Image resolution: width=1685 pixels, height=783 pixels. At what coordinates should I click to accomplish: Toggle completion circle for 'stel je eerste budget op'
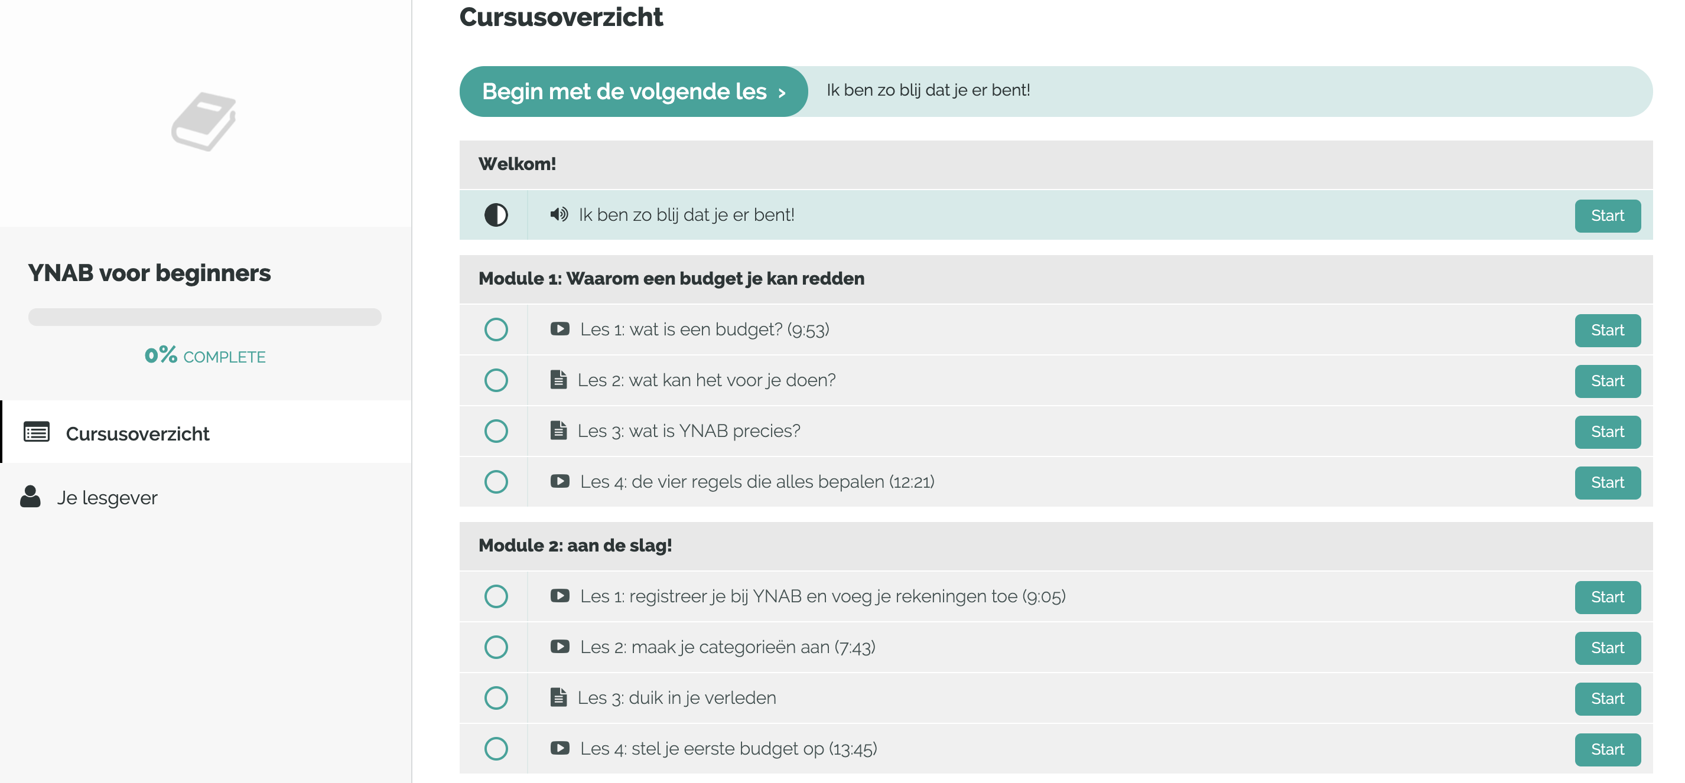(x=496, y=749)
